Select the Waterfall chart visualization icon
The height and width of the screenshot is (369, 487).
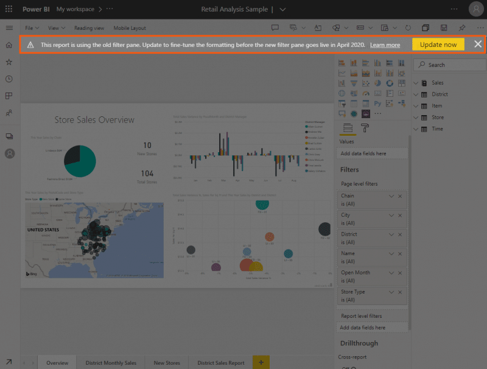point(342,83)
